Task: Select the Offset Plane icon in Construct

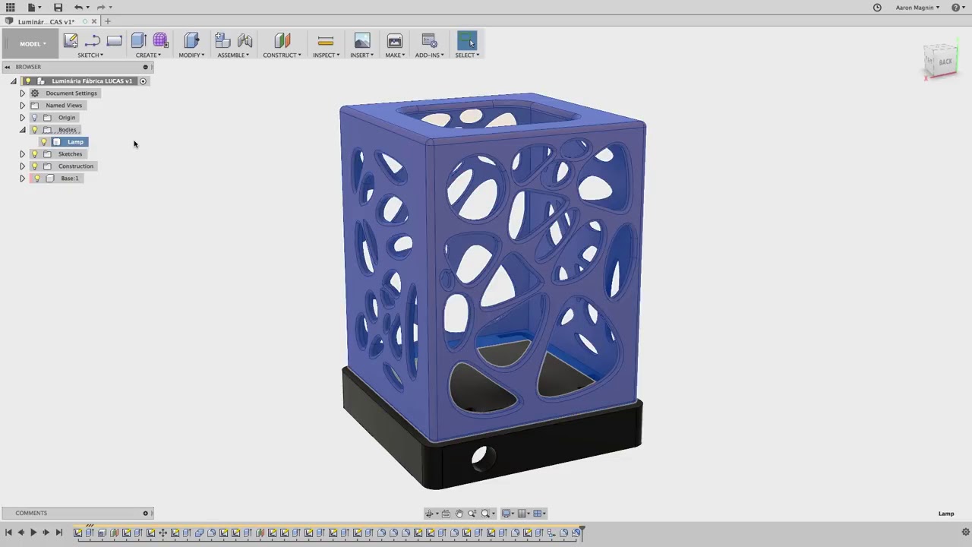Action: coord(282,41)
